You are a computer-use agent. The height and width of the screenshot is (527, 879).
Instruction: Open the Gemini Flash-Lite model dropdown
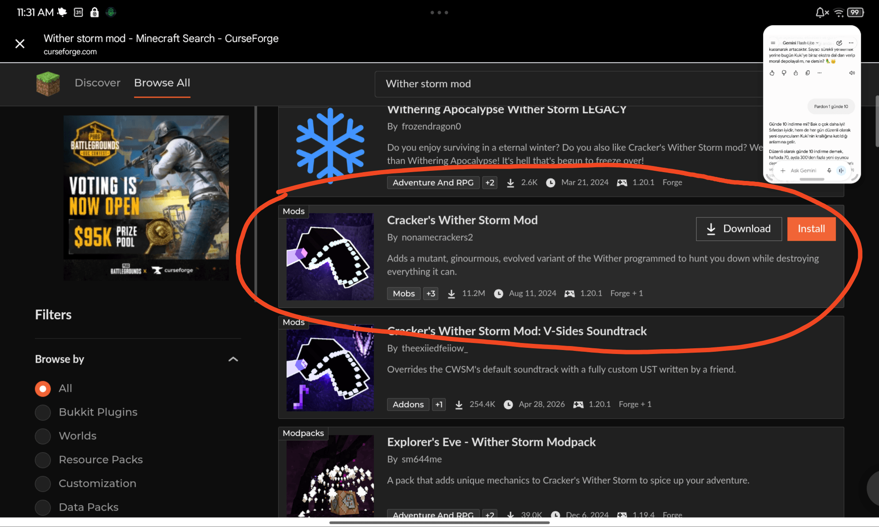point(801,43)
